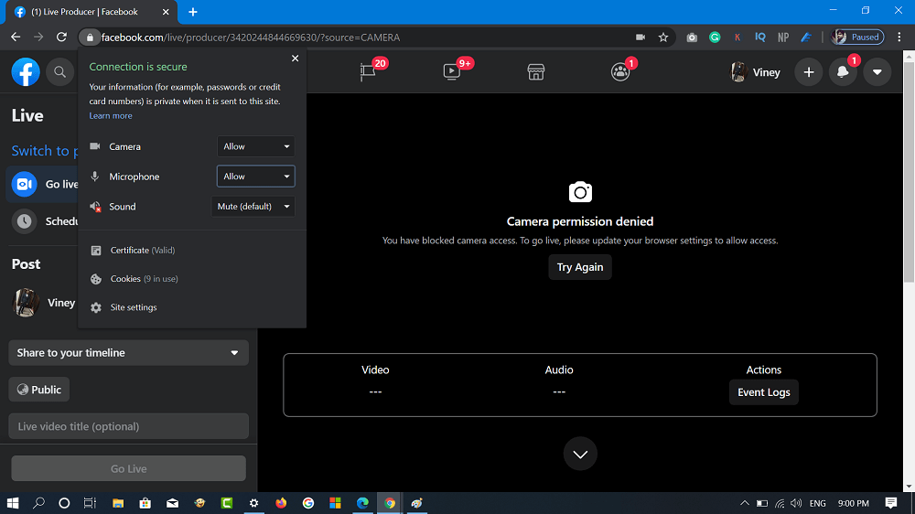This screenshot has width=915, height=514.
Task: Select Go live camera option in sidebar
Action: (44, 185)
